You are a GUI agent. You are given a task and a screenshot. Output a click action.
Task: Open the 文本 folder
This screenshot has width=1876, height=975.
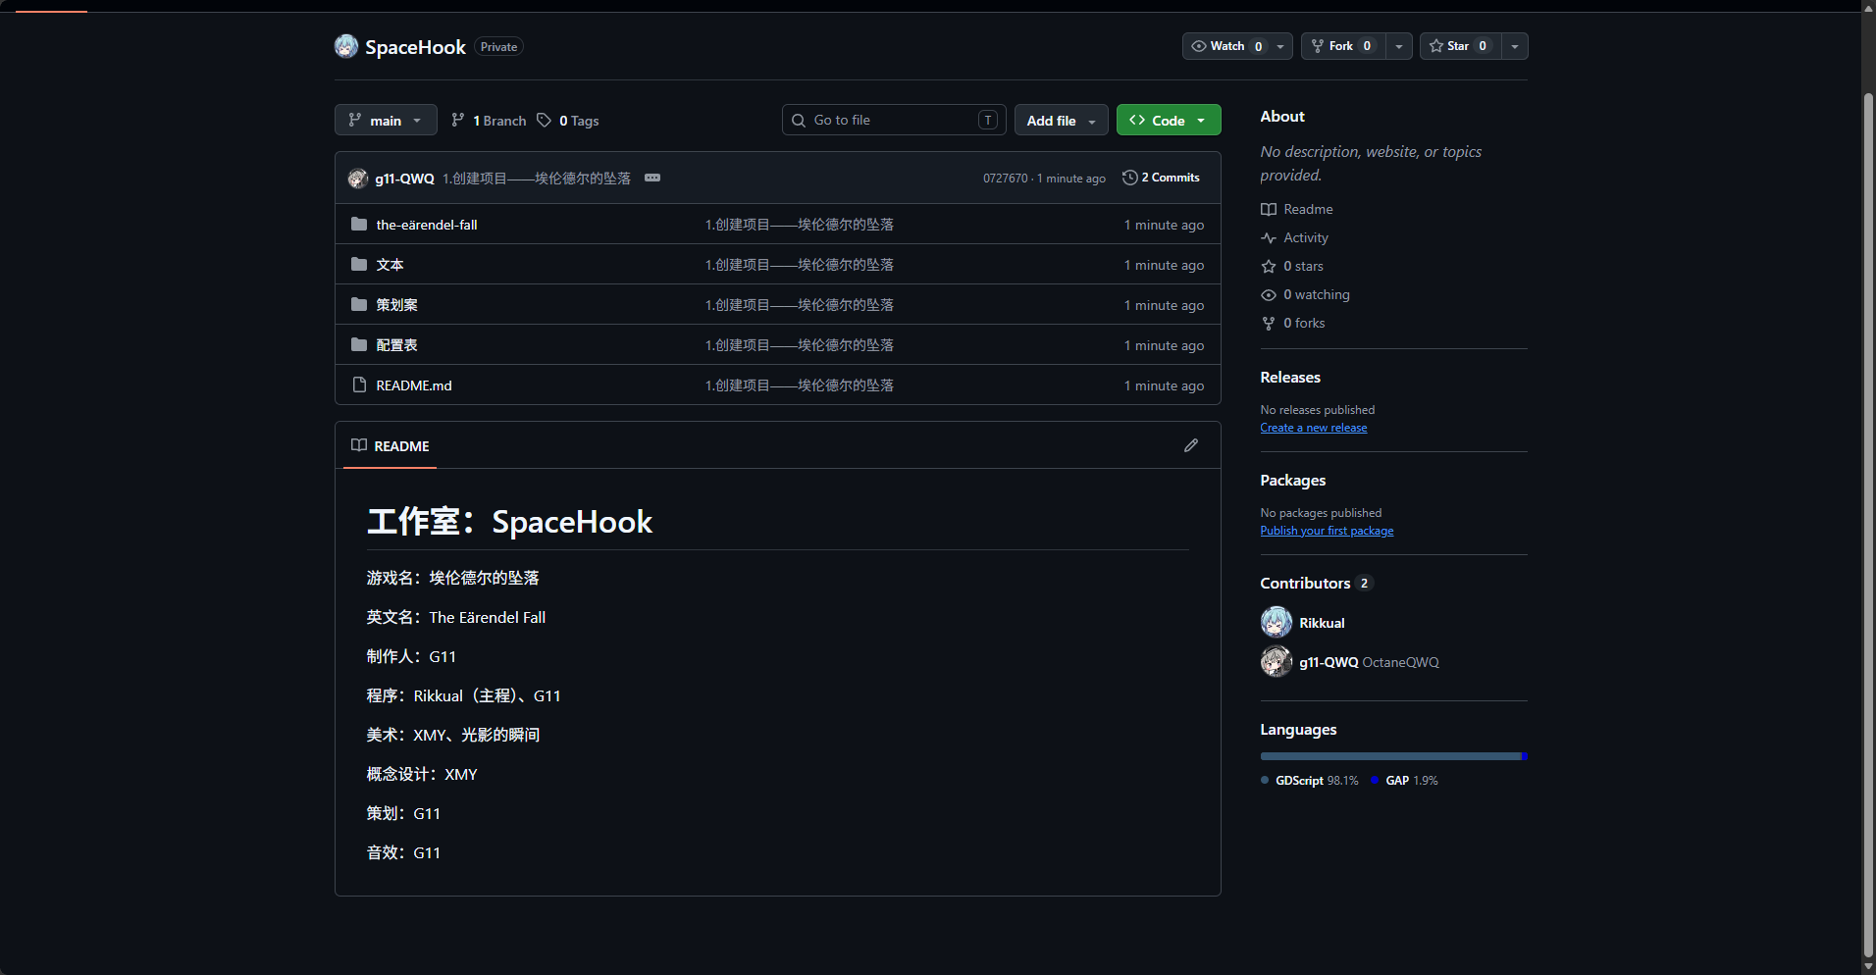(390, 265)
